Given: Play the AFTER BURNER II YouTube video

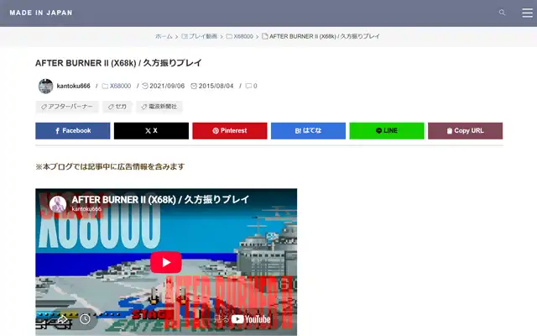Looking at the screenshot, I should click(x=166, y=262).
